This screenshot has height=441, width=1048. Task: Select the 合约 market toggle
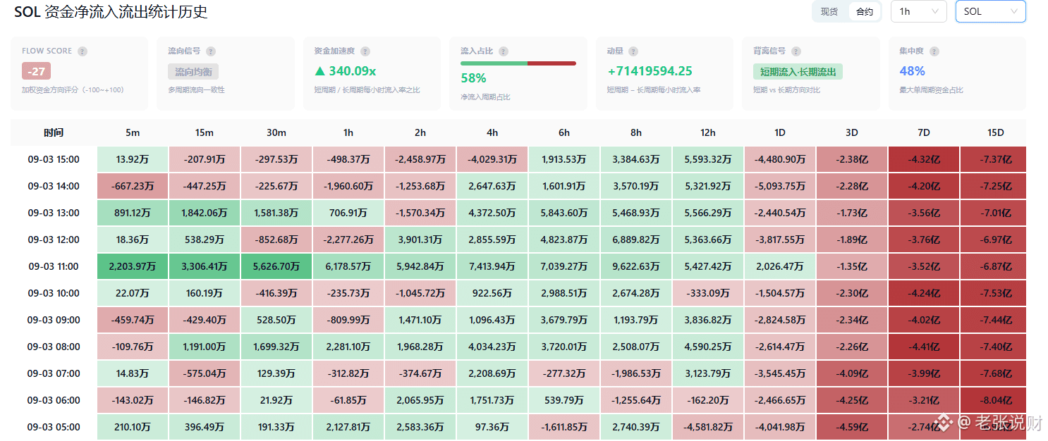point(865,11)
